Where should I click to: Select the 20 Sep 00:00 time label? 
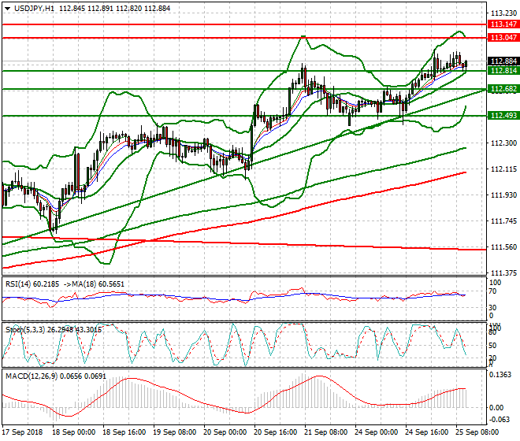click(225, 432)
